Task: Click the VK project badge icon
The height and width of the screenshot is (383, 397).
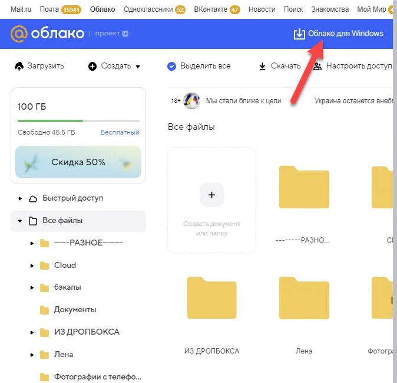Action: click(x=125, y=34)
